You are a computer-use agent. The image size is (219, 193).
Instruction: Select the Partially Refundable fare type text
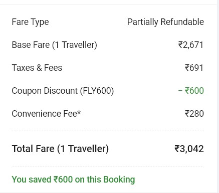165,22
